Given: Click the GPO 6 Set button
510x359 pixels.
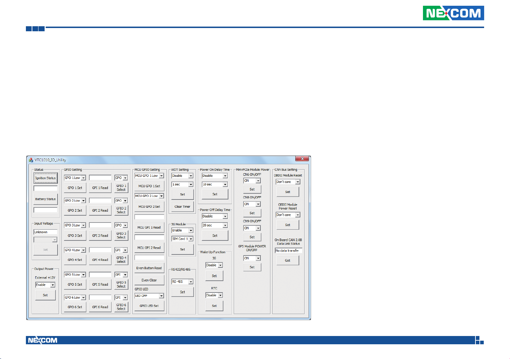Looking at the screenshot, I should (x=75, y=307).
